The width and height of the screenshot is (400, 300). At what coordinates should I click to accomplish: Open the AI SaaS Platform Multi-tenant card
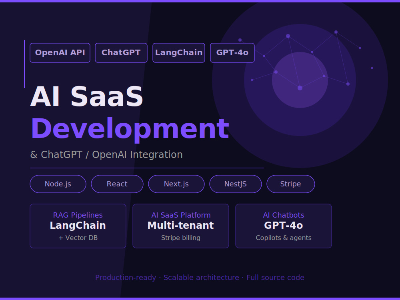[x=181, y=226]
